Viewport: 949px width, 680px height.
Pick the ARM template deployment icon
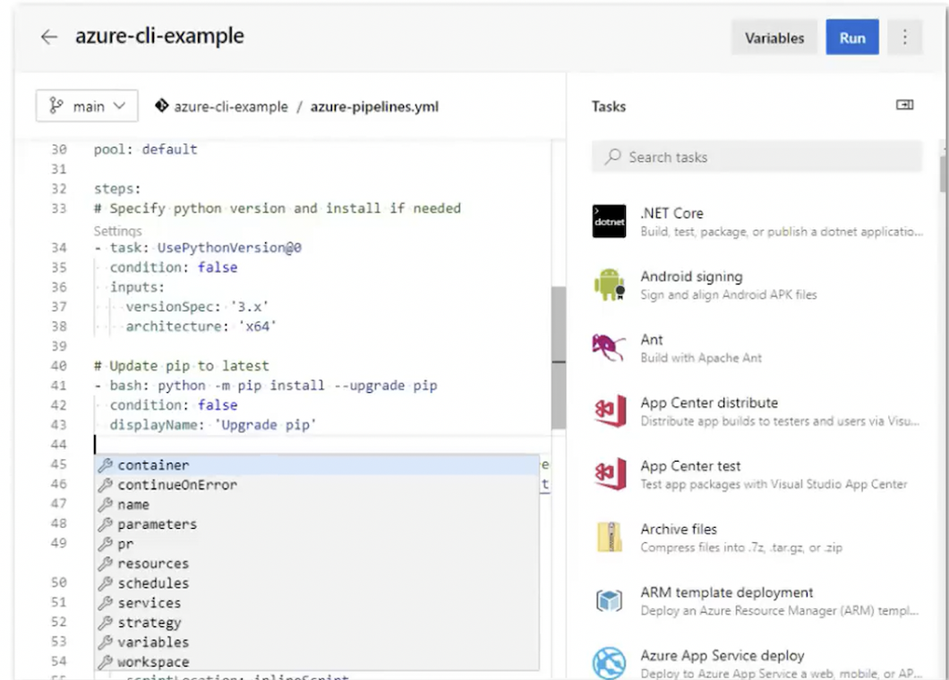[x=609, y=600]
